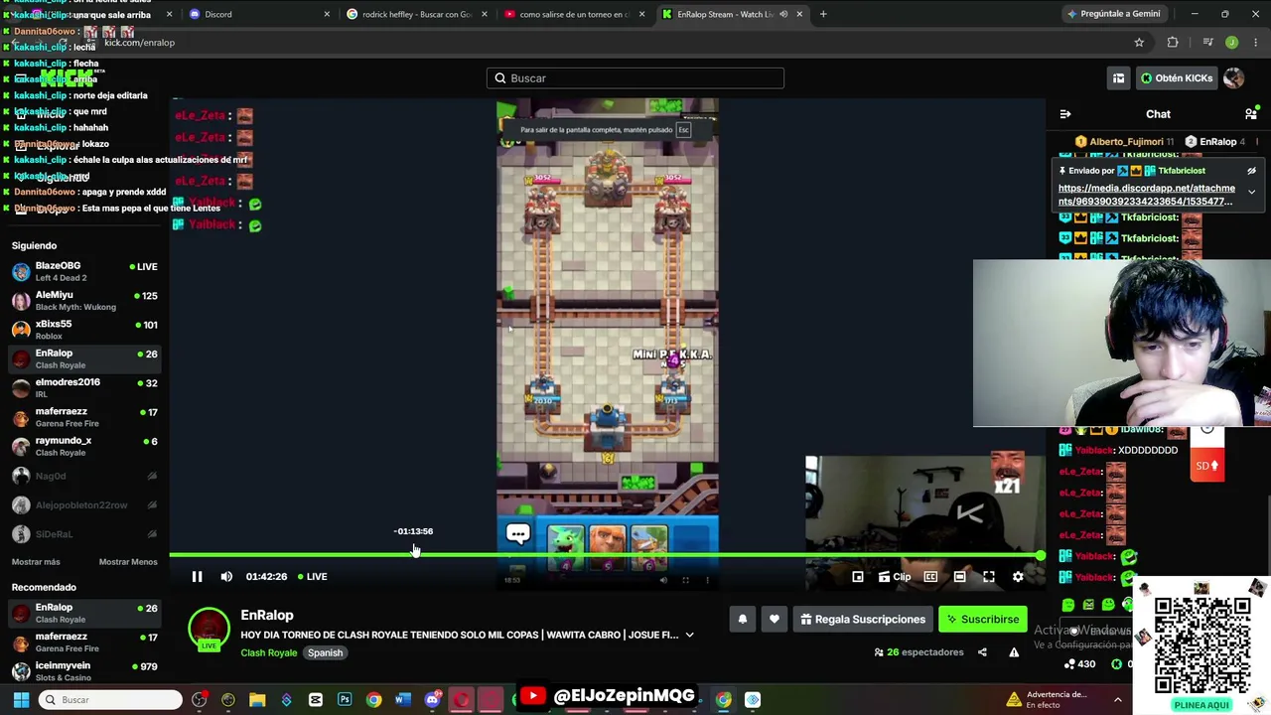Screen dimensions: 1271x715
Task: Switch to rodrick heffley search tab
Action: tap(415, 14)
